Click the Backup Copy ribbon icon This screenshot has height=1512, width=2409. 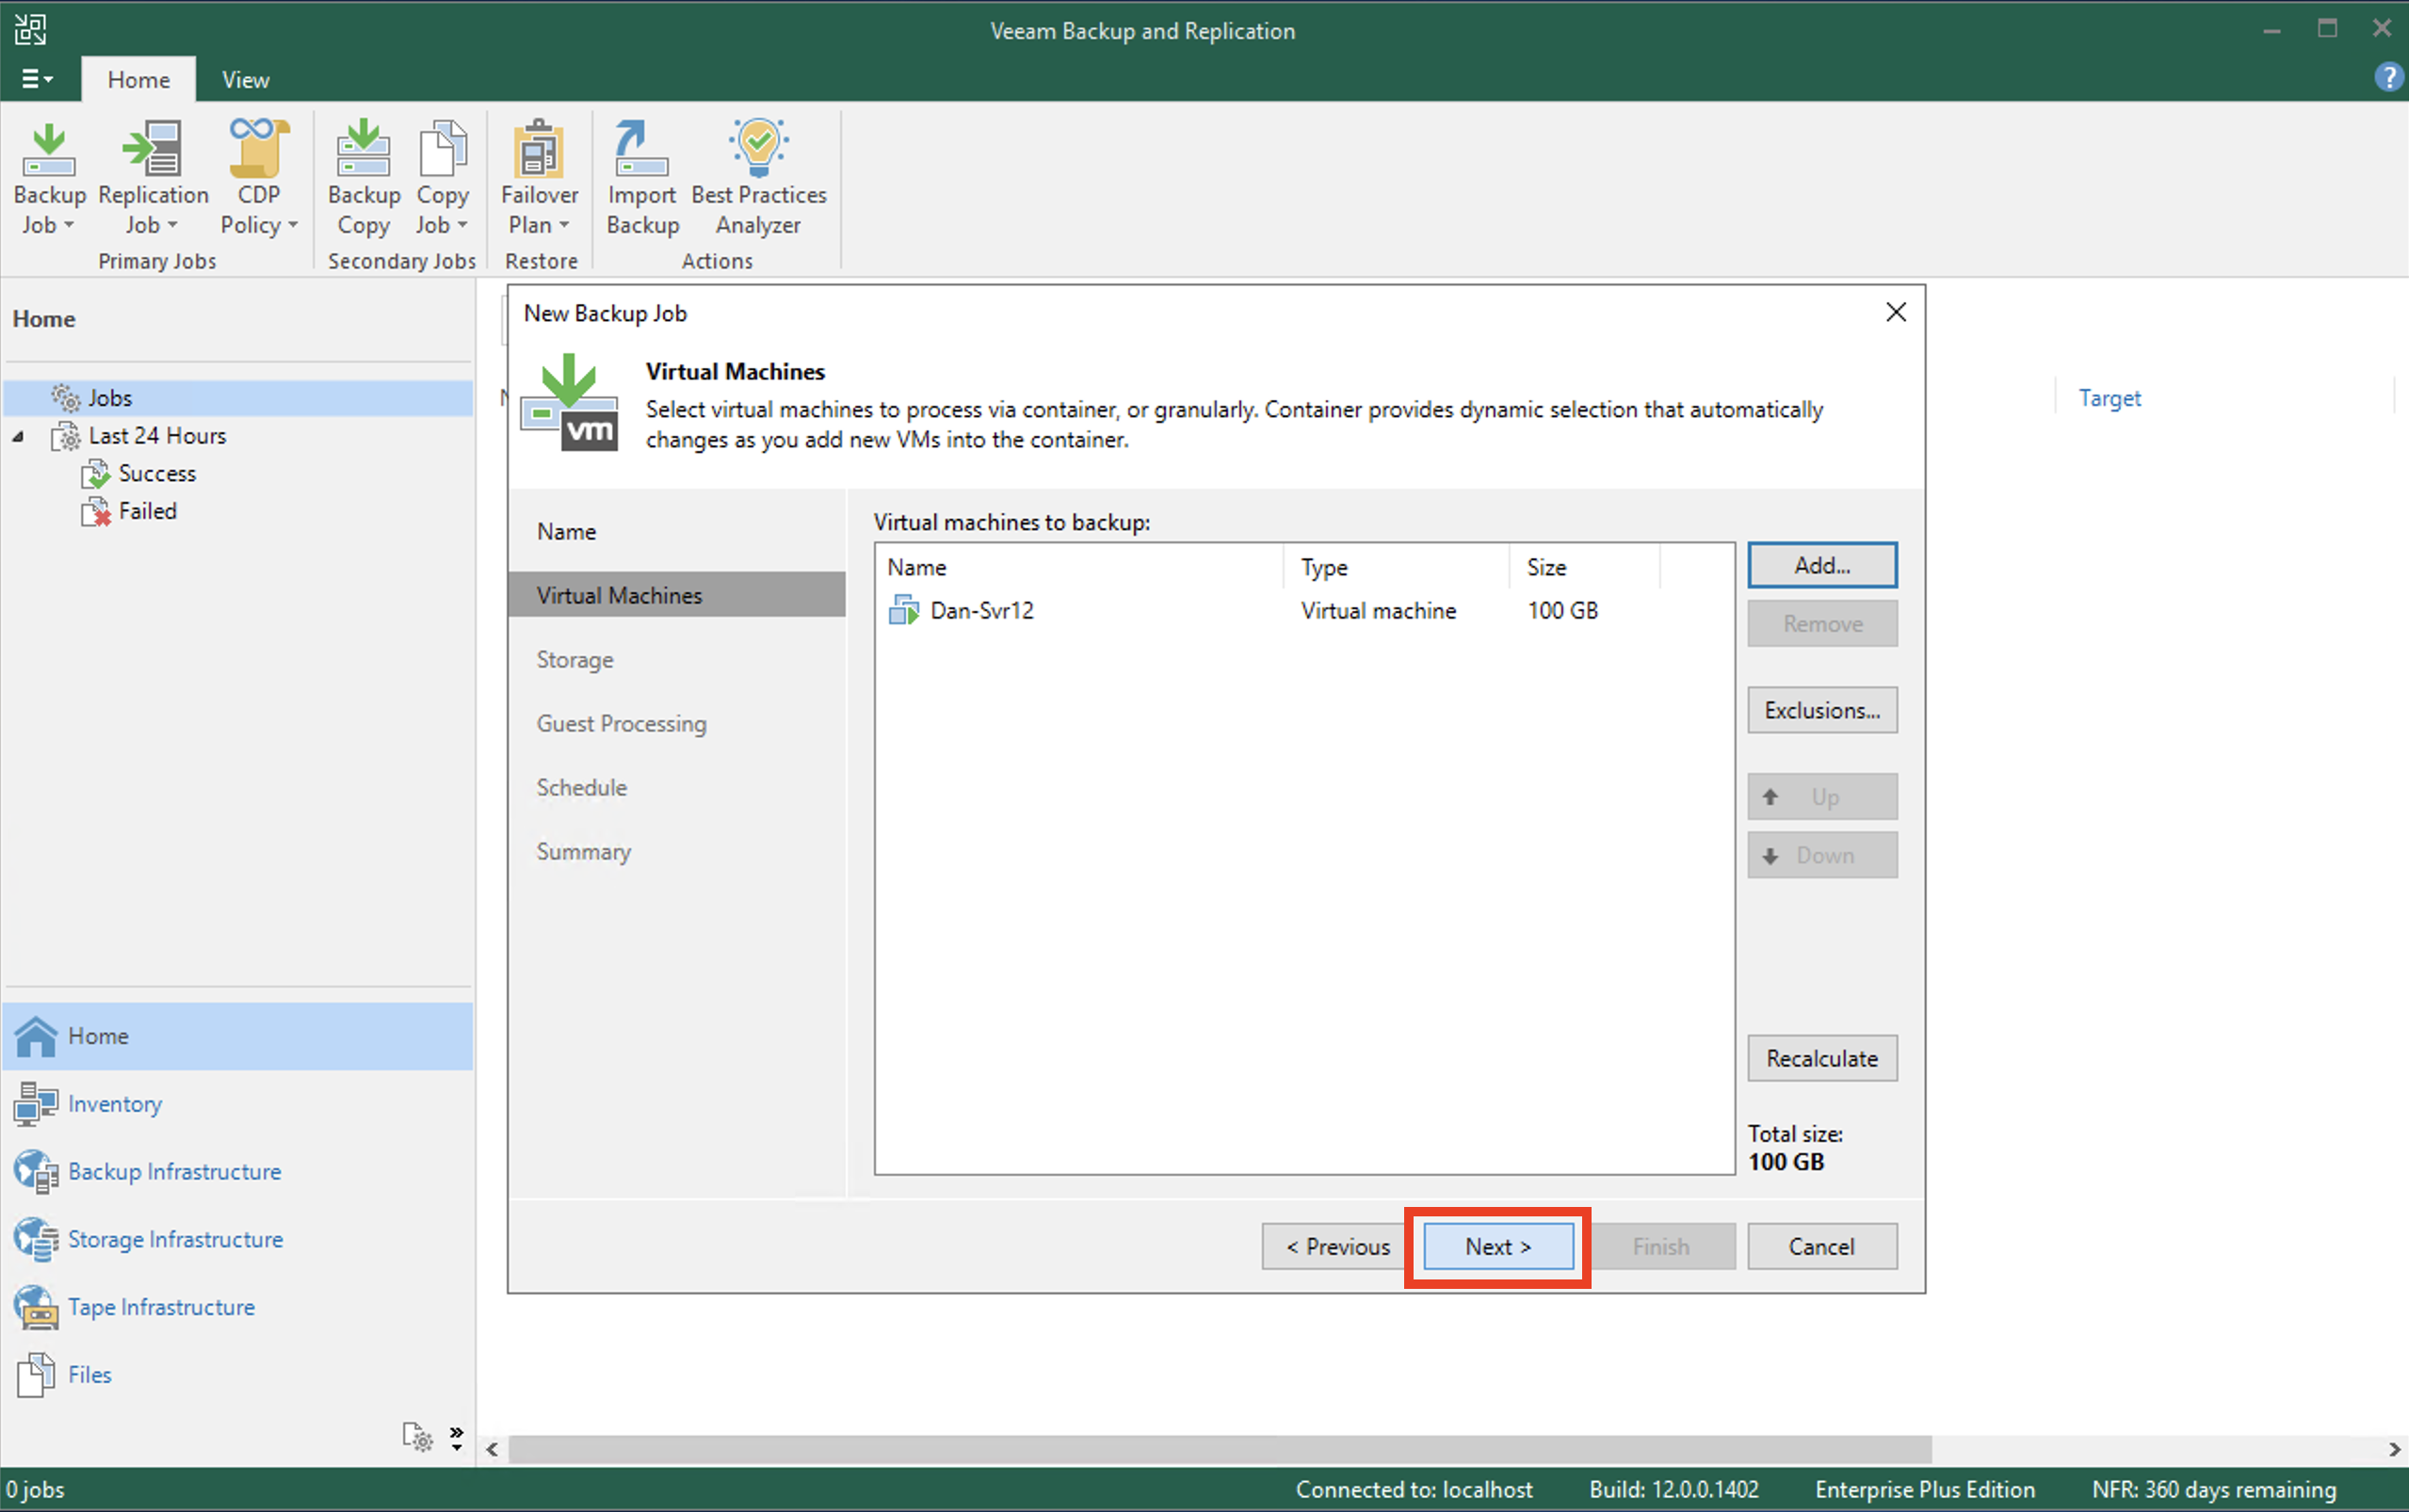(x=363, y=149)
